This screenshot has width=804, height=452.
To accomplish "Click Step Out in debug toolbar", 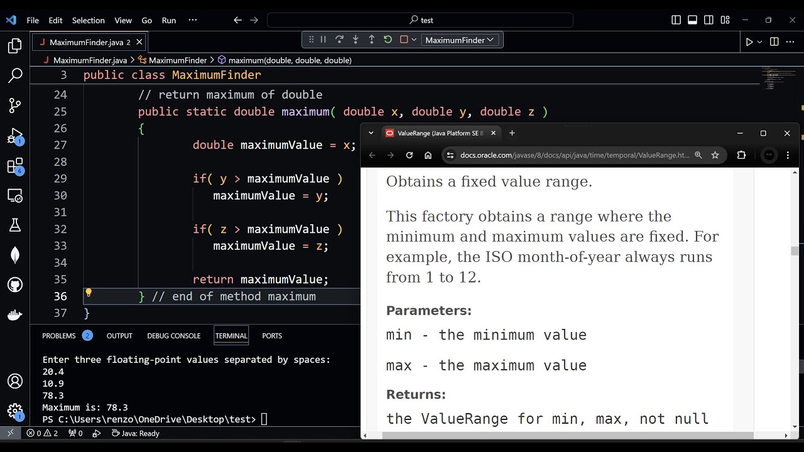I will [x=371, y=40].
